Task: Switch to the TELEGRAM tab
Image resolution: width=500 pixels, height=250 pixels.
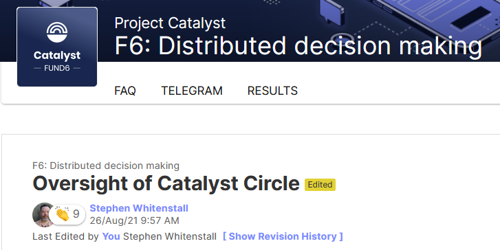Action: 192,91
